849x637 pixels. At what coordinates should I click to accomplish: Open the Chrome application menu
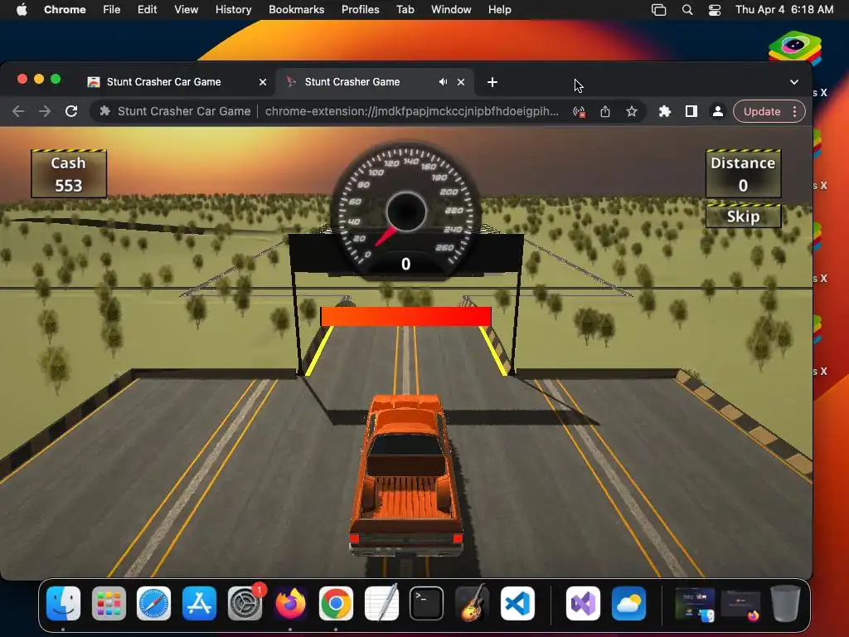point(65,10)
